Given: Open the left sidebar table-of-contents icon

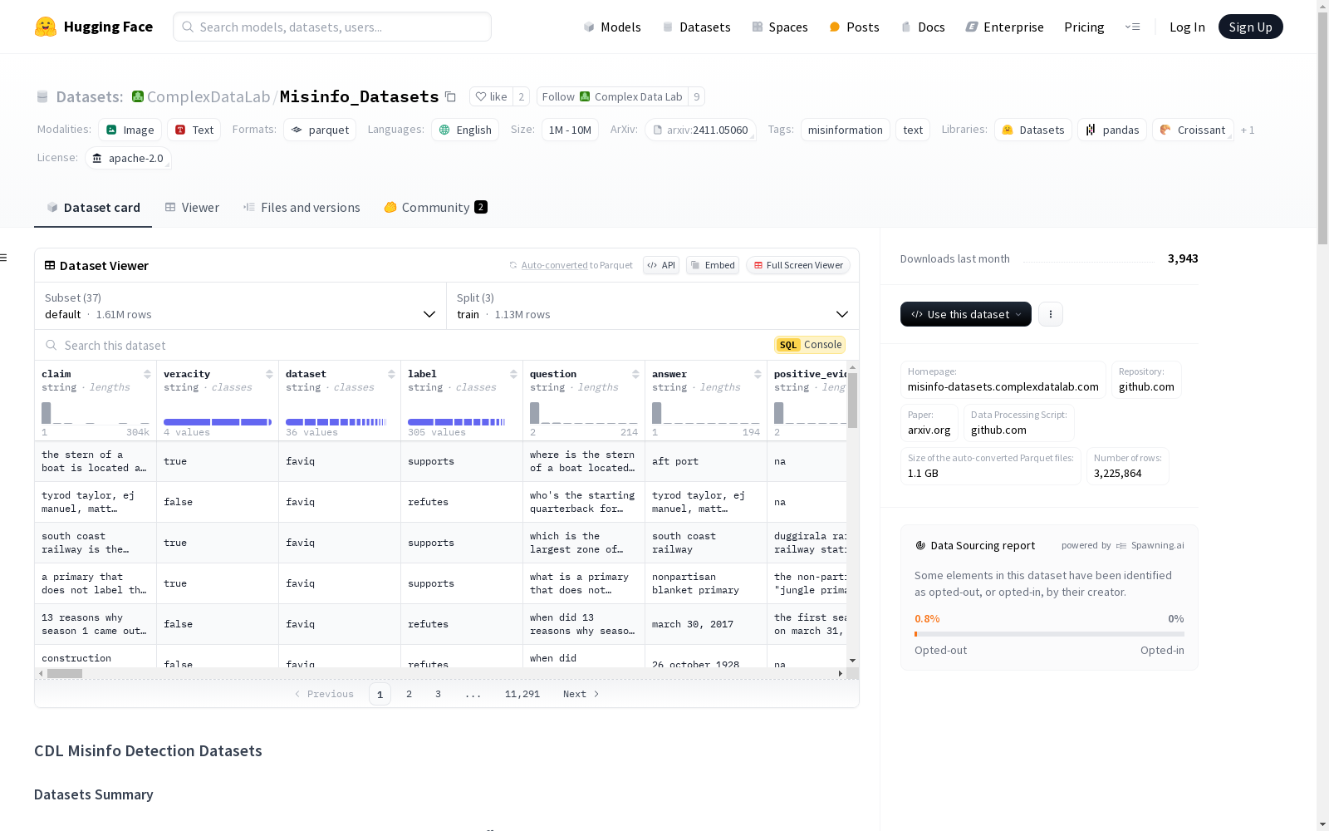Looking at the screenshot, I should 4,258.
